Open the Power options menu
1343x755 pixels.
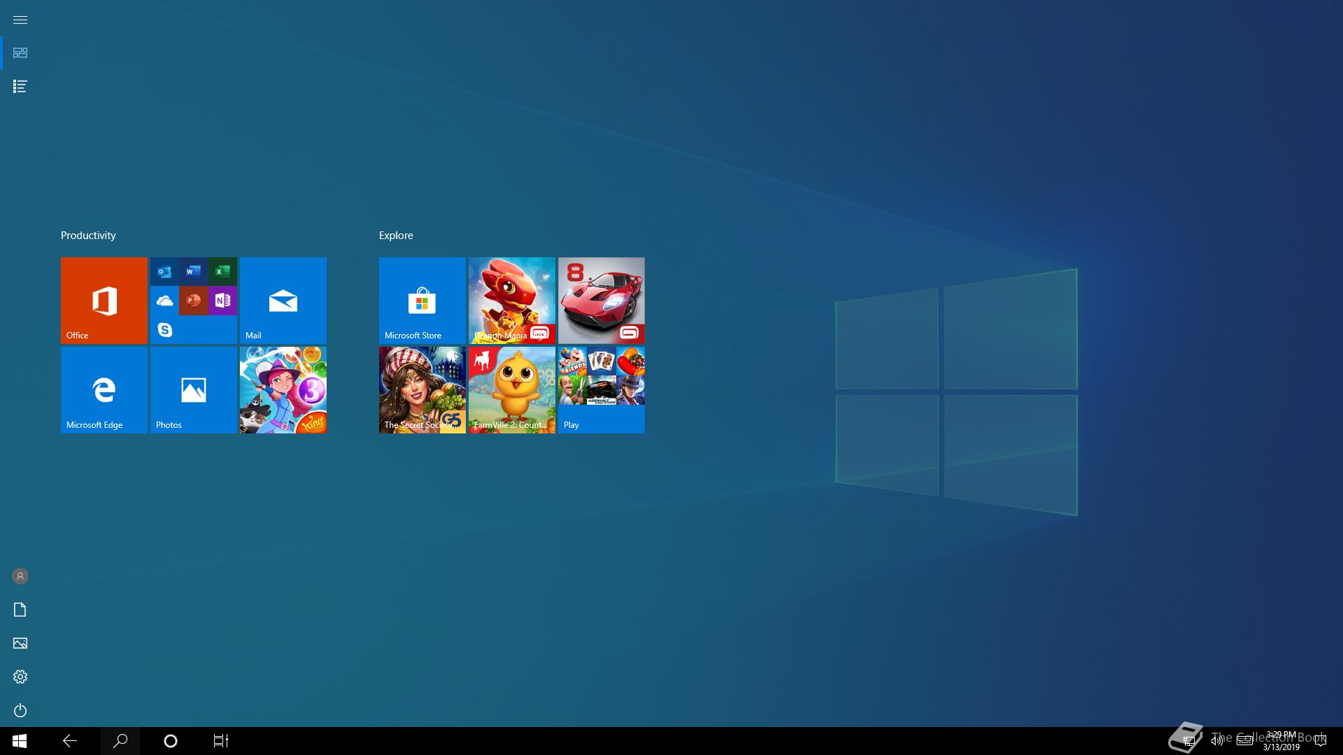coord(20,710)
